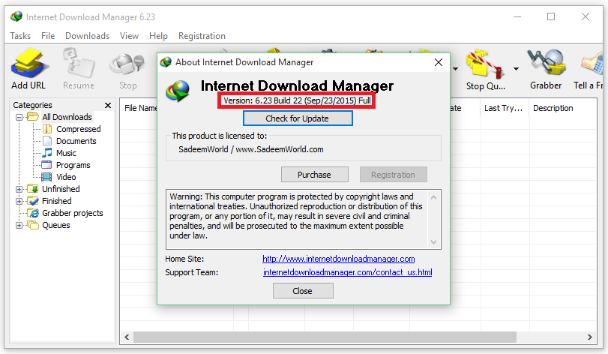Click the Stop Queue toolbar icon
The height and width of the screenshot is (354, 608).
(485, 64)
